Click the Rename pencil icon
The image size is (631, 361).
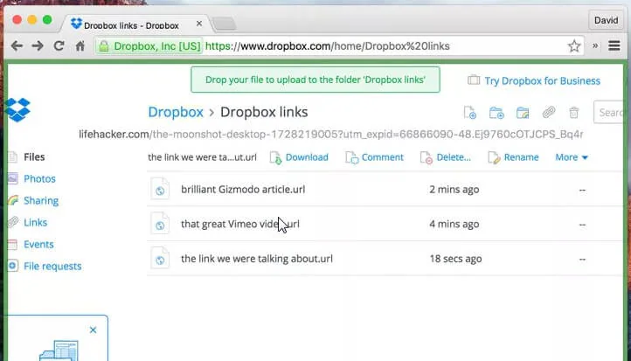(x=494, y=157)
